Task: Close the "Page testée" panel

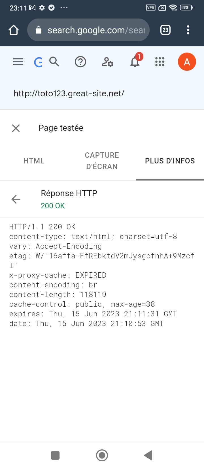Action: click(x=16, y=128)
